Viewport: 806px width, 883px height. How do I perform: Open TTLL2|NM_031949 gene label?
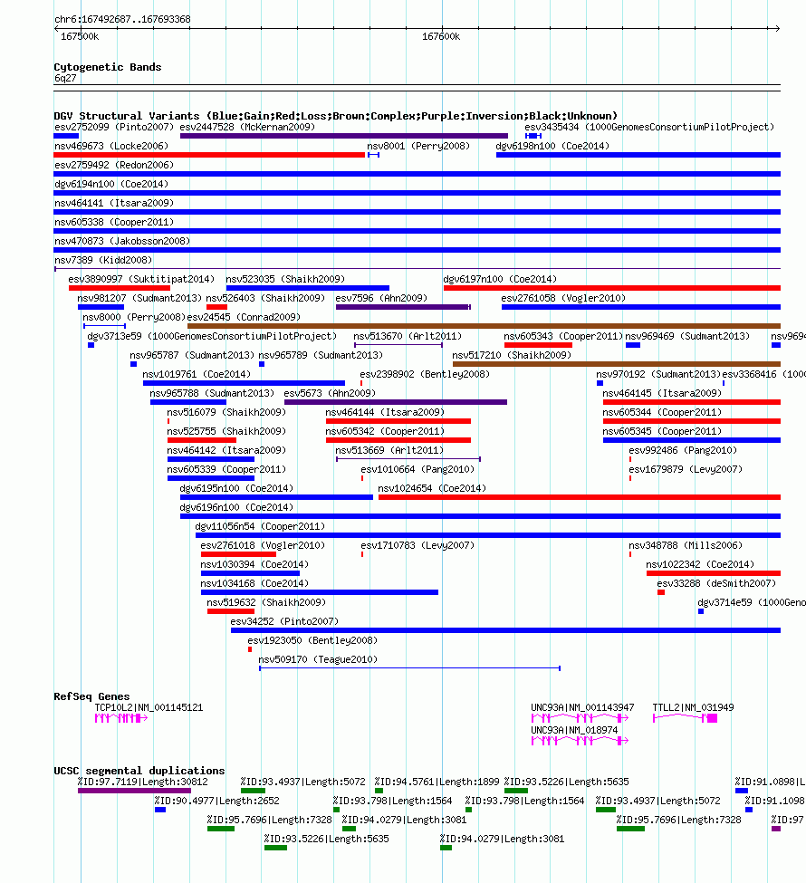click(x=693, y=708)
